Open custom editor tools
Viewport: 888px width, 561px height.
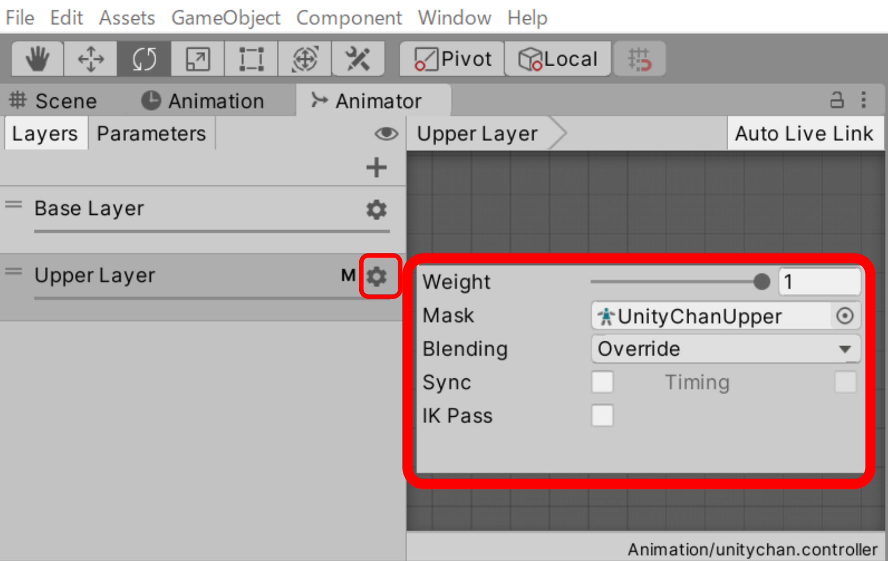(x=358, y=59)
